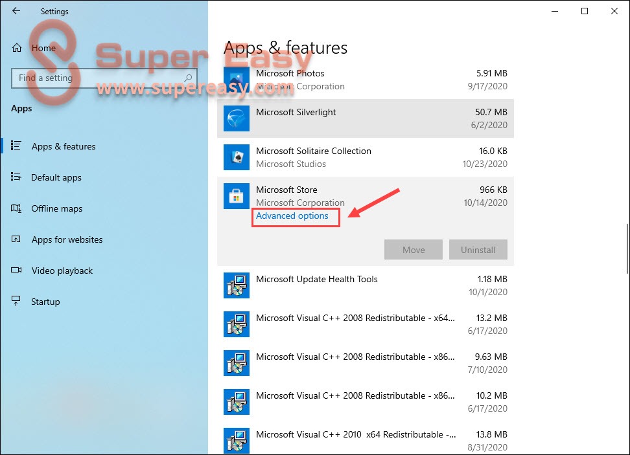This screenshot has height=455, width=630.
Task: Open the Default apps section
Action: [56, 177]
